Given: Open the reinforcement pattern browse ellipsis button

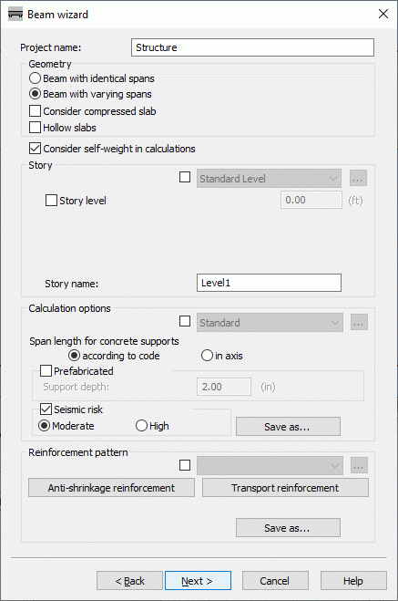Looking at the screenshot, I should (x=359, y=466).
